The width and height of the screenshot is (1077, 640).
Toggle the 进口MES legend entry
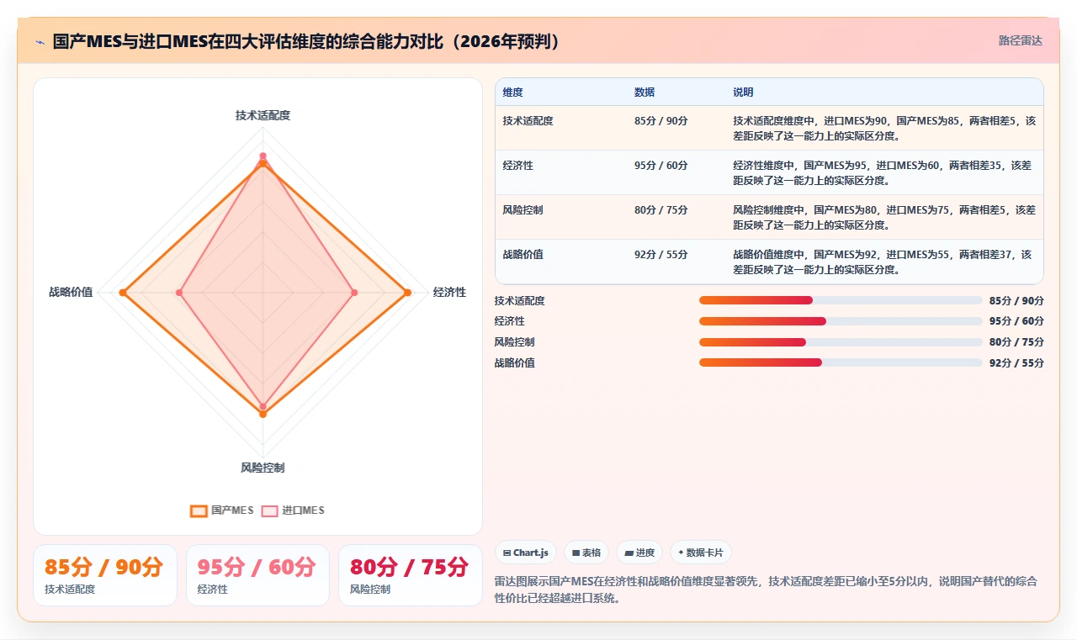pyautogui.click(x=293, y=510)
